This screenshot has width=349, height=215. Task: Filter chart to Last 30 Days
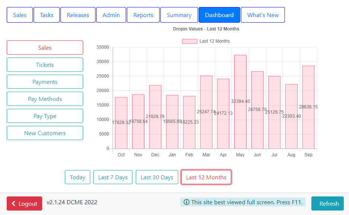(x=157, y=177)
